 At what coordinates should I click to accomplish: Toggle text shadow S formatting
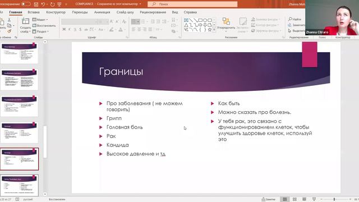tap(80, 29)
